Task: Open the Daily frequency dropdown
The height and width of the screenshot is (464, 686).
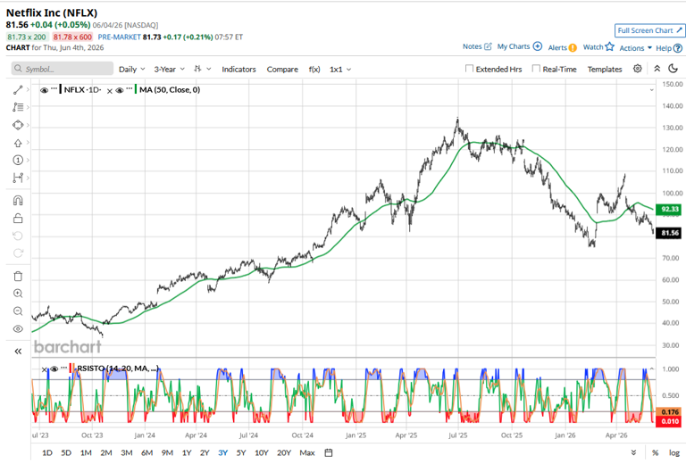Action: (x=131, y=69)
